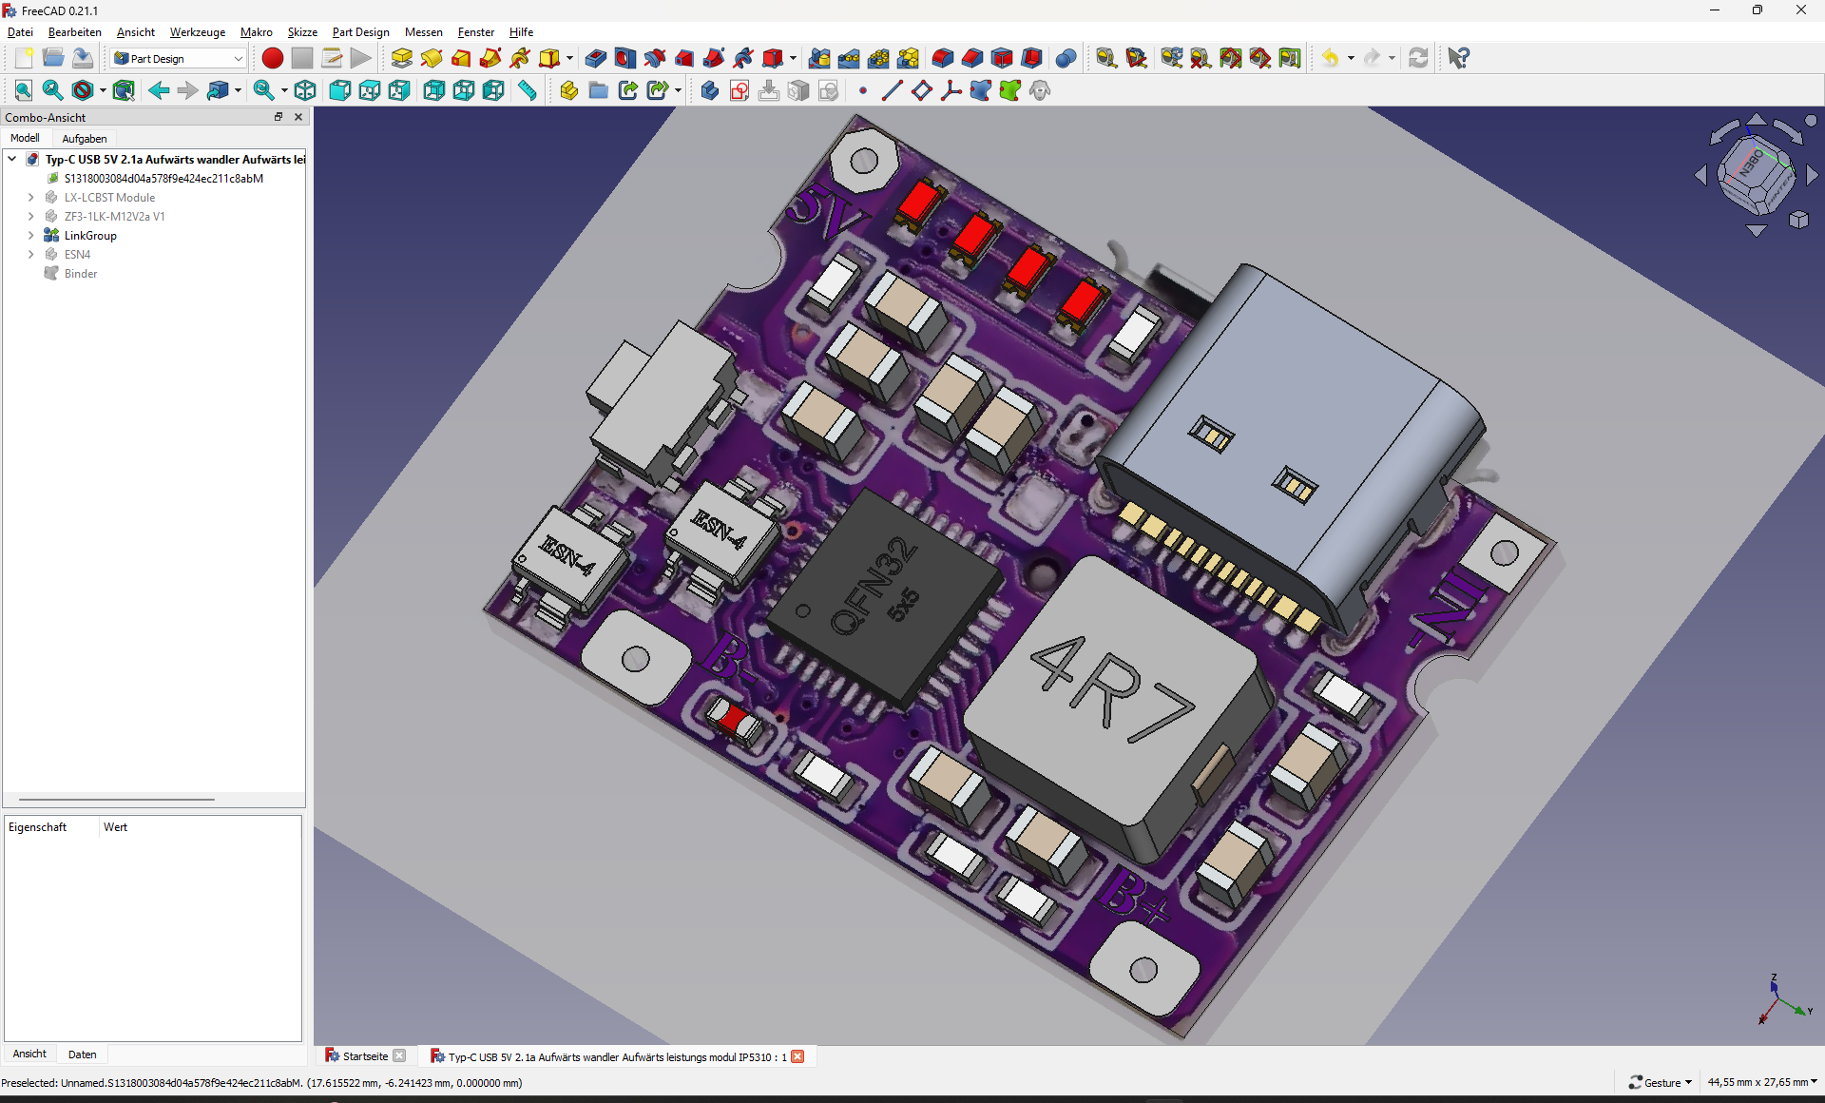
Task: Open the dimension units dropdown in status bar
Action: tap(1761, 1082)
